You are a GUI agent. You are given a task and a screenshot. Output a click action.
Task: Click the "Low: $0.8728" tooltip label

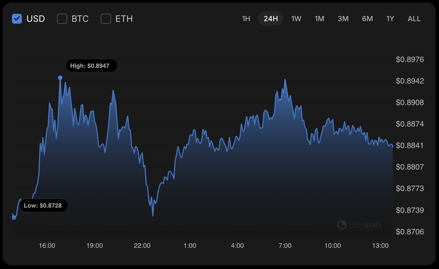pyautogui.click(x=44, y=205)
